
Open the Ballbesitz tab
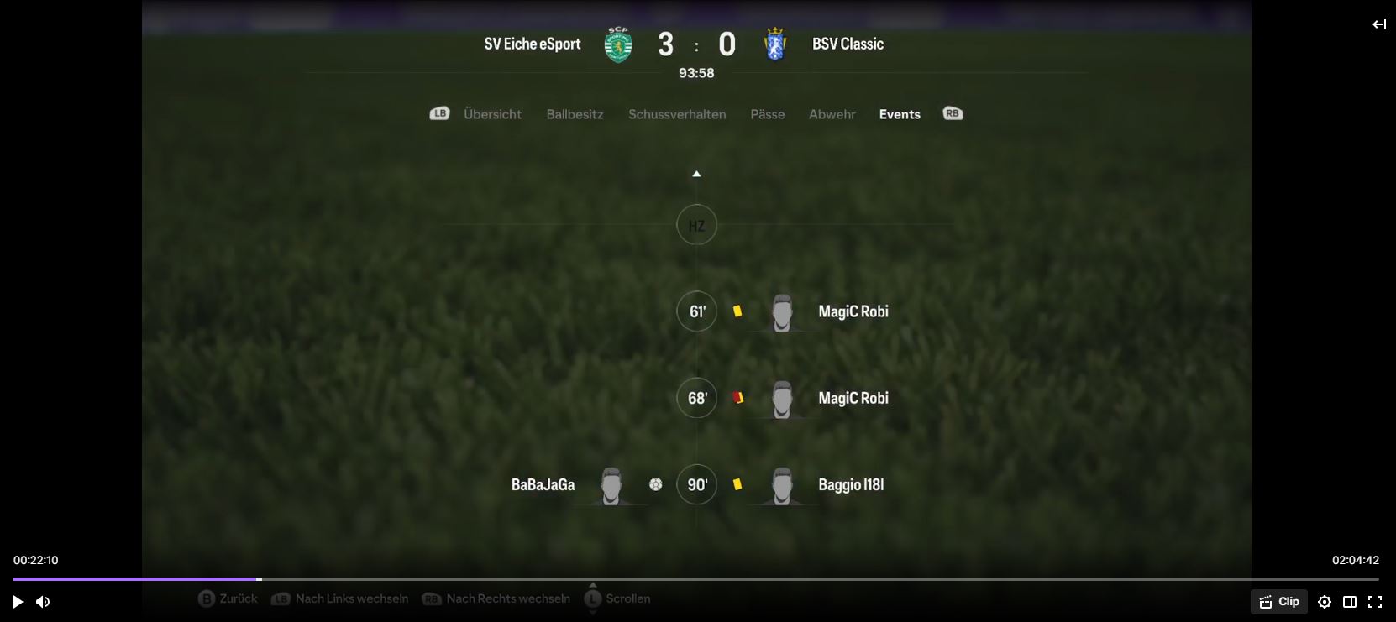pyautogui.click(x=575, y=114)
